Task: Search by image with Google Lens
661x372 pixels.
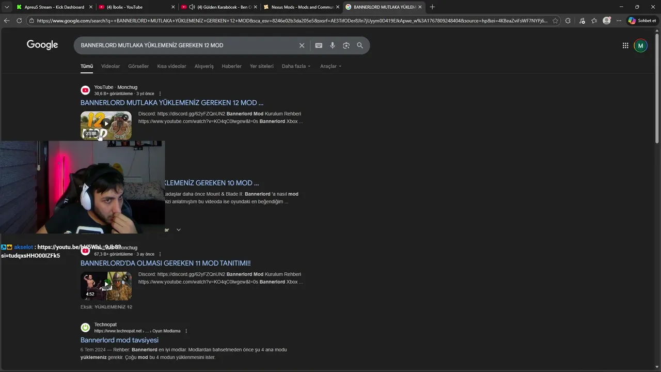Action: [346, 45]
